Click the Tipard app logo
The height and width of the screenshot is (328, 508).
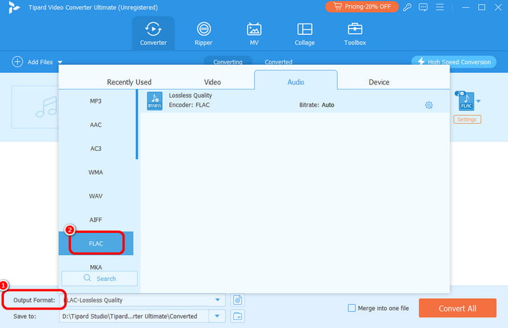tap(14, 7)
